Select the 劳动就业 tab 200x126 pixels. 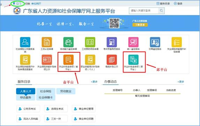66,91
